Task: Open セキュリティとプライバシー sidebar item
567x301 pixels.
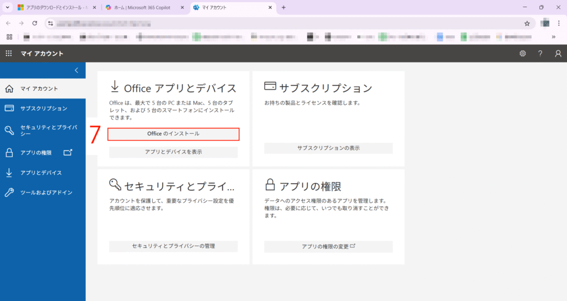Action: pos(43,131)
